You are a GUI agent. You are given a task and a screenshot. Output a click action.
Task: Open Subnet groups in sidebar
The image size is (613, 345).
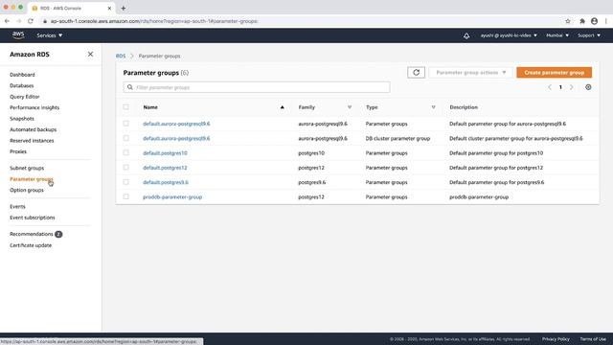[27, 168]
